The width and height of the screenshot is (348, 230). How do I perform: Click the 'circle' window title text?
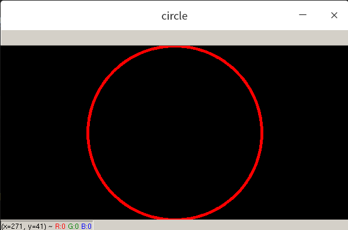[175, 16]
